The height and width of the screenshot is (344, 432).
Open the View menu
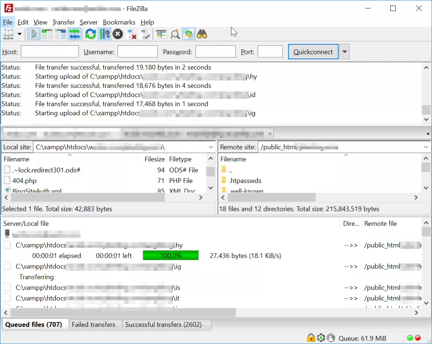pos(40,22)
